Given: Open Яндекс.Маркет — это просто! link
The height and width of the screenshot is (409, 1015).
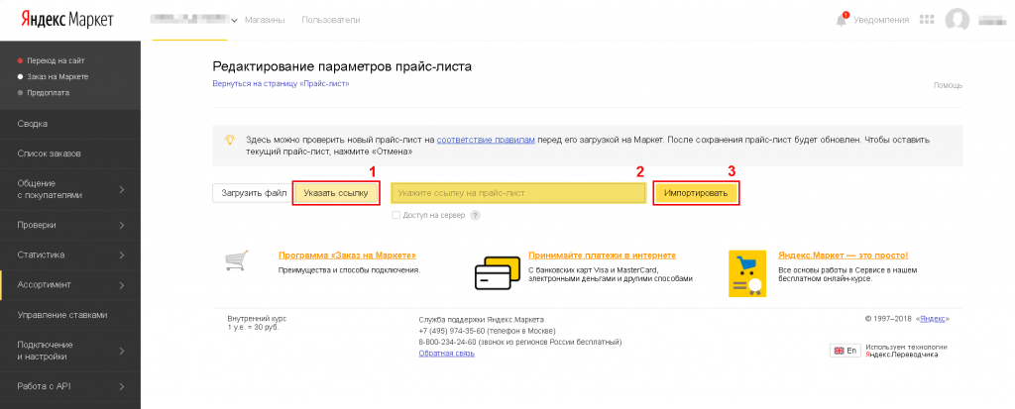Looking at the screenshot, I should [x=843, y=256].
